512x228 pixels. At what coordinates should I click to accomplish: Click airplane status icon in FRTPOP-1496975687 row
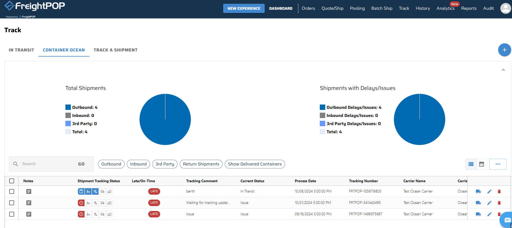(95, 214)
